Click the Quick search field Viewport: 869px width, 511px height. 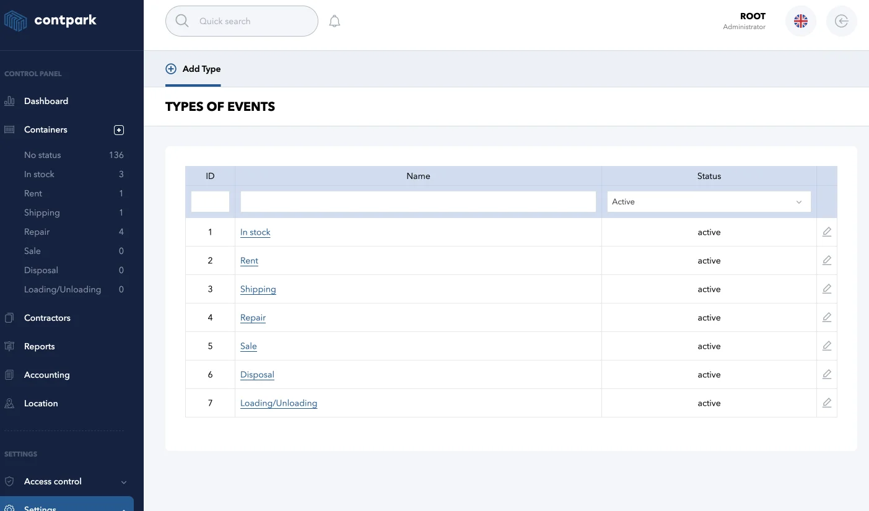click(242, 21)
